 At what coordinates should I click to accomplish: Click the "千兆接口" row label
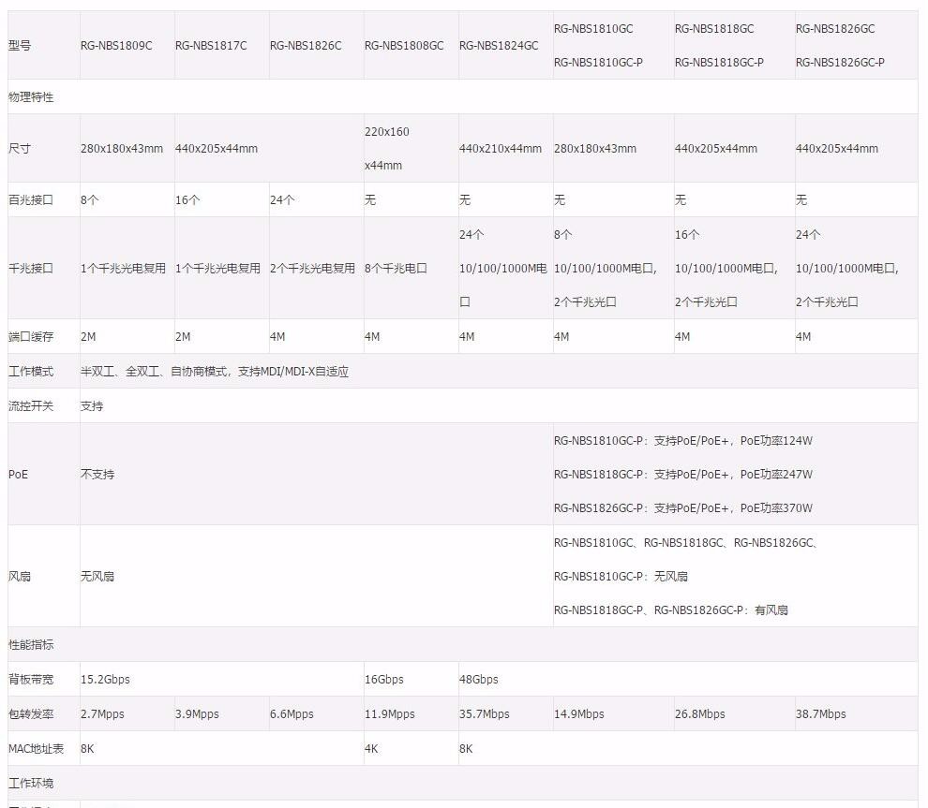click(31, 269)
